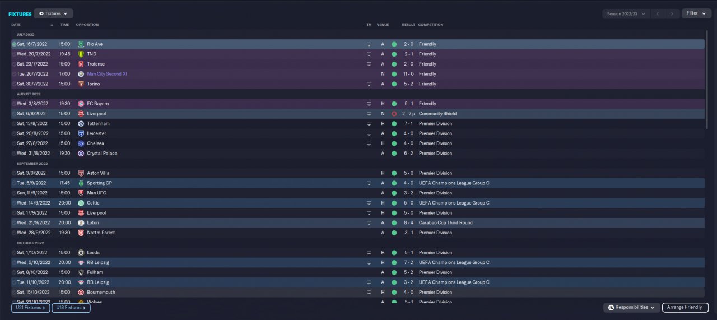The height and width of the screenshot is (320, 717).
Task: Toggle the row selector for Sat, 16/7/2022
Action: coord(14,44)
